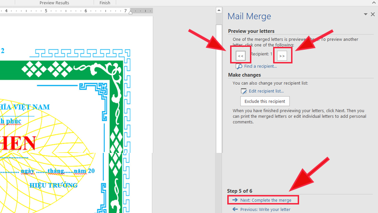The height and width of the screenshot is (213, 378).
Task: Open Mail Merge pane options dropdown arrow
Action: tap(365, 14)
